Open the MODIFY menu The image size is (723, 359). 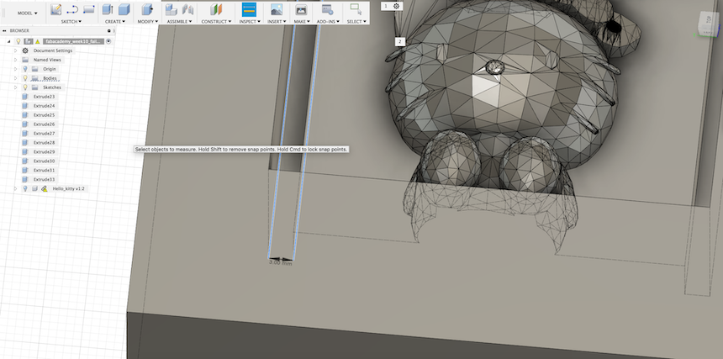[146, 21]
